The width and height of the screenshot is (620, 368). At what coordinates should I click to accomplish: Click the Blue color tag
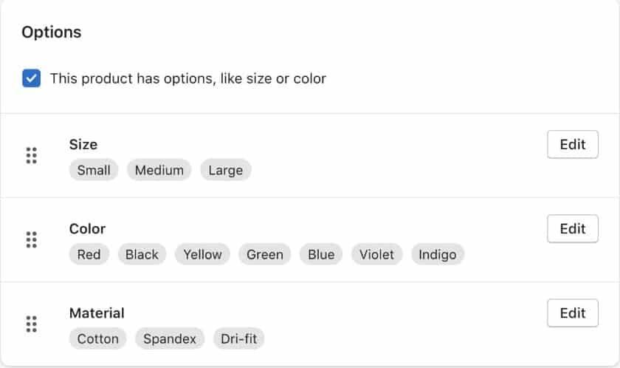coord(321,254)
